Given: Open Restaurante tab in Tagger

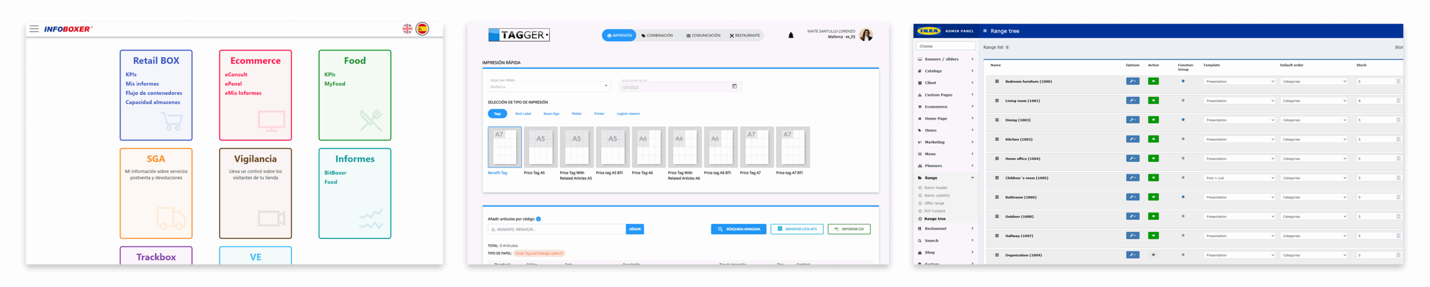Looking at the screenshot, I should coord(745,35).
